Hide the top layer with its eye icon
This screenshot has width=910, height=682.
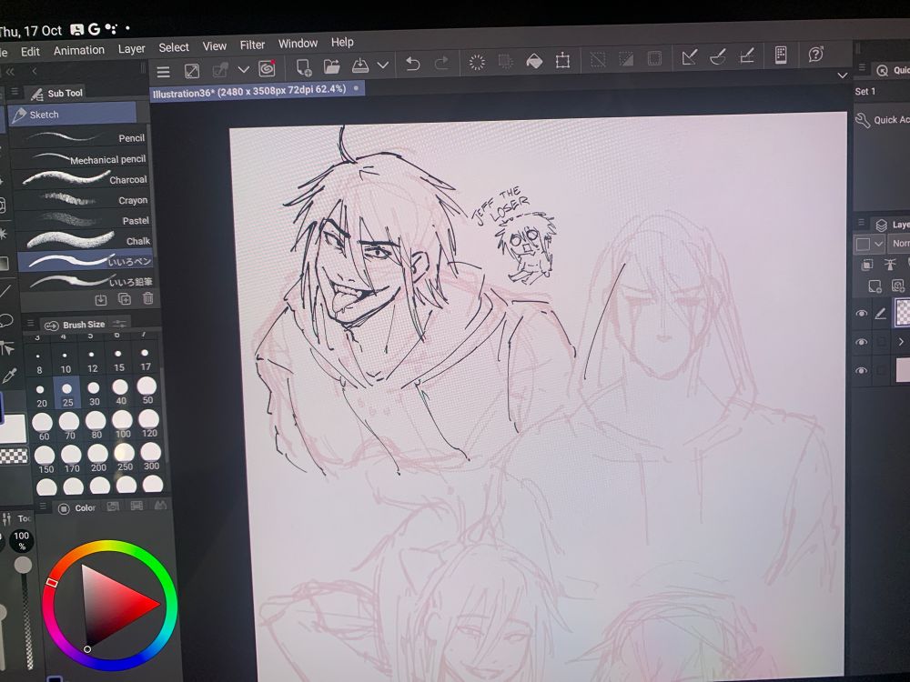pos(861,313)
